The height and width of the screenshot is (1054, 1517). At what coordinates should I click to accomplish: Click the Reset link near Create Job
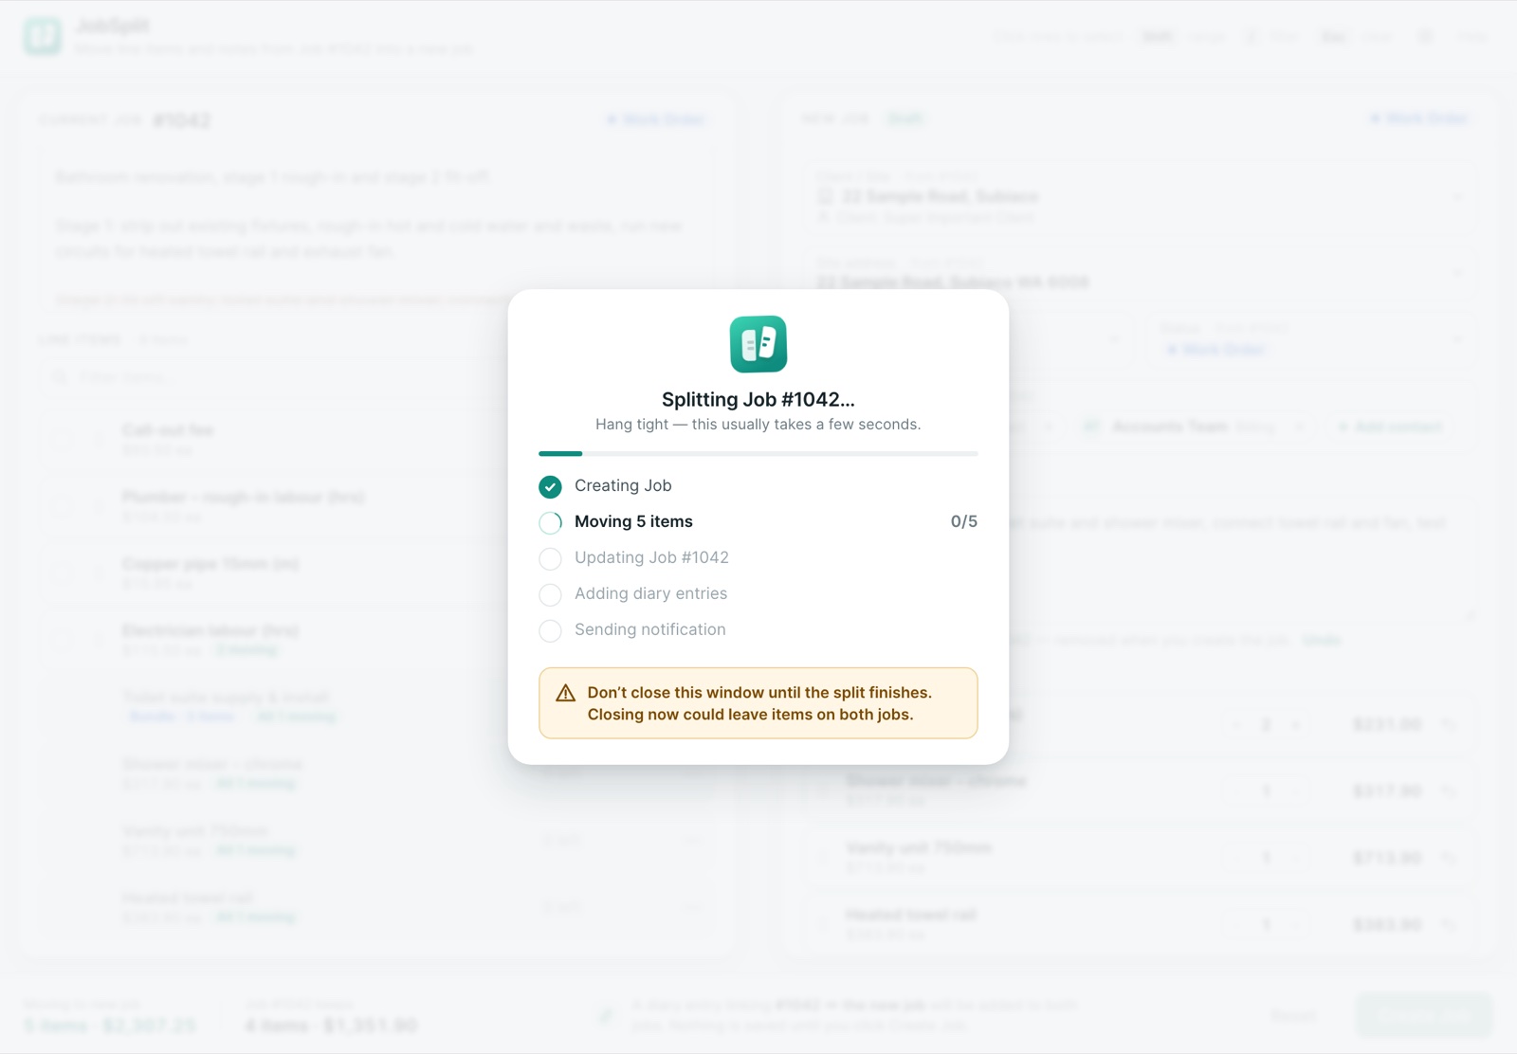tap(1293, 1015)
